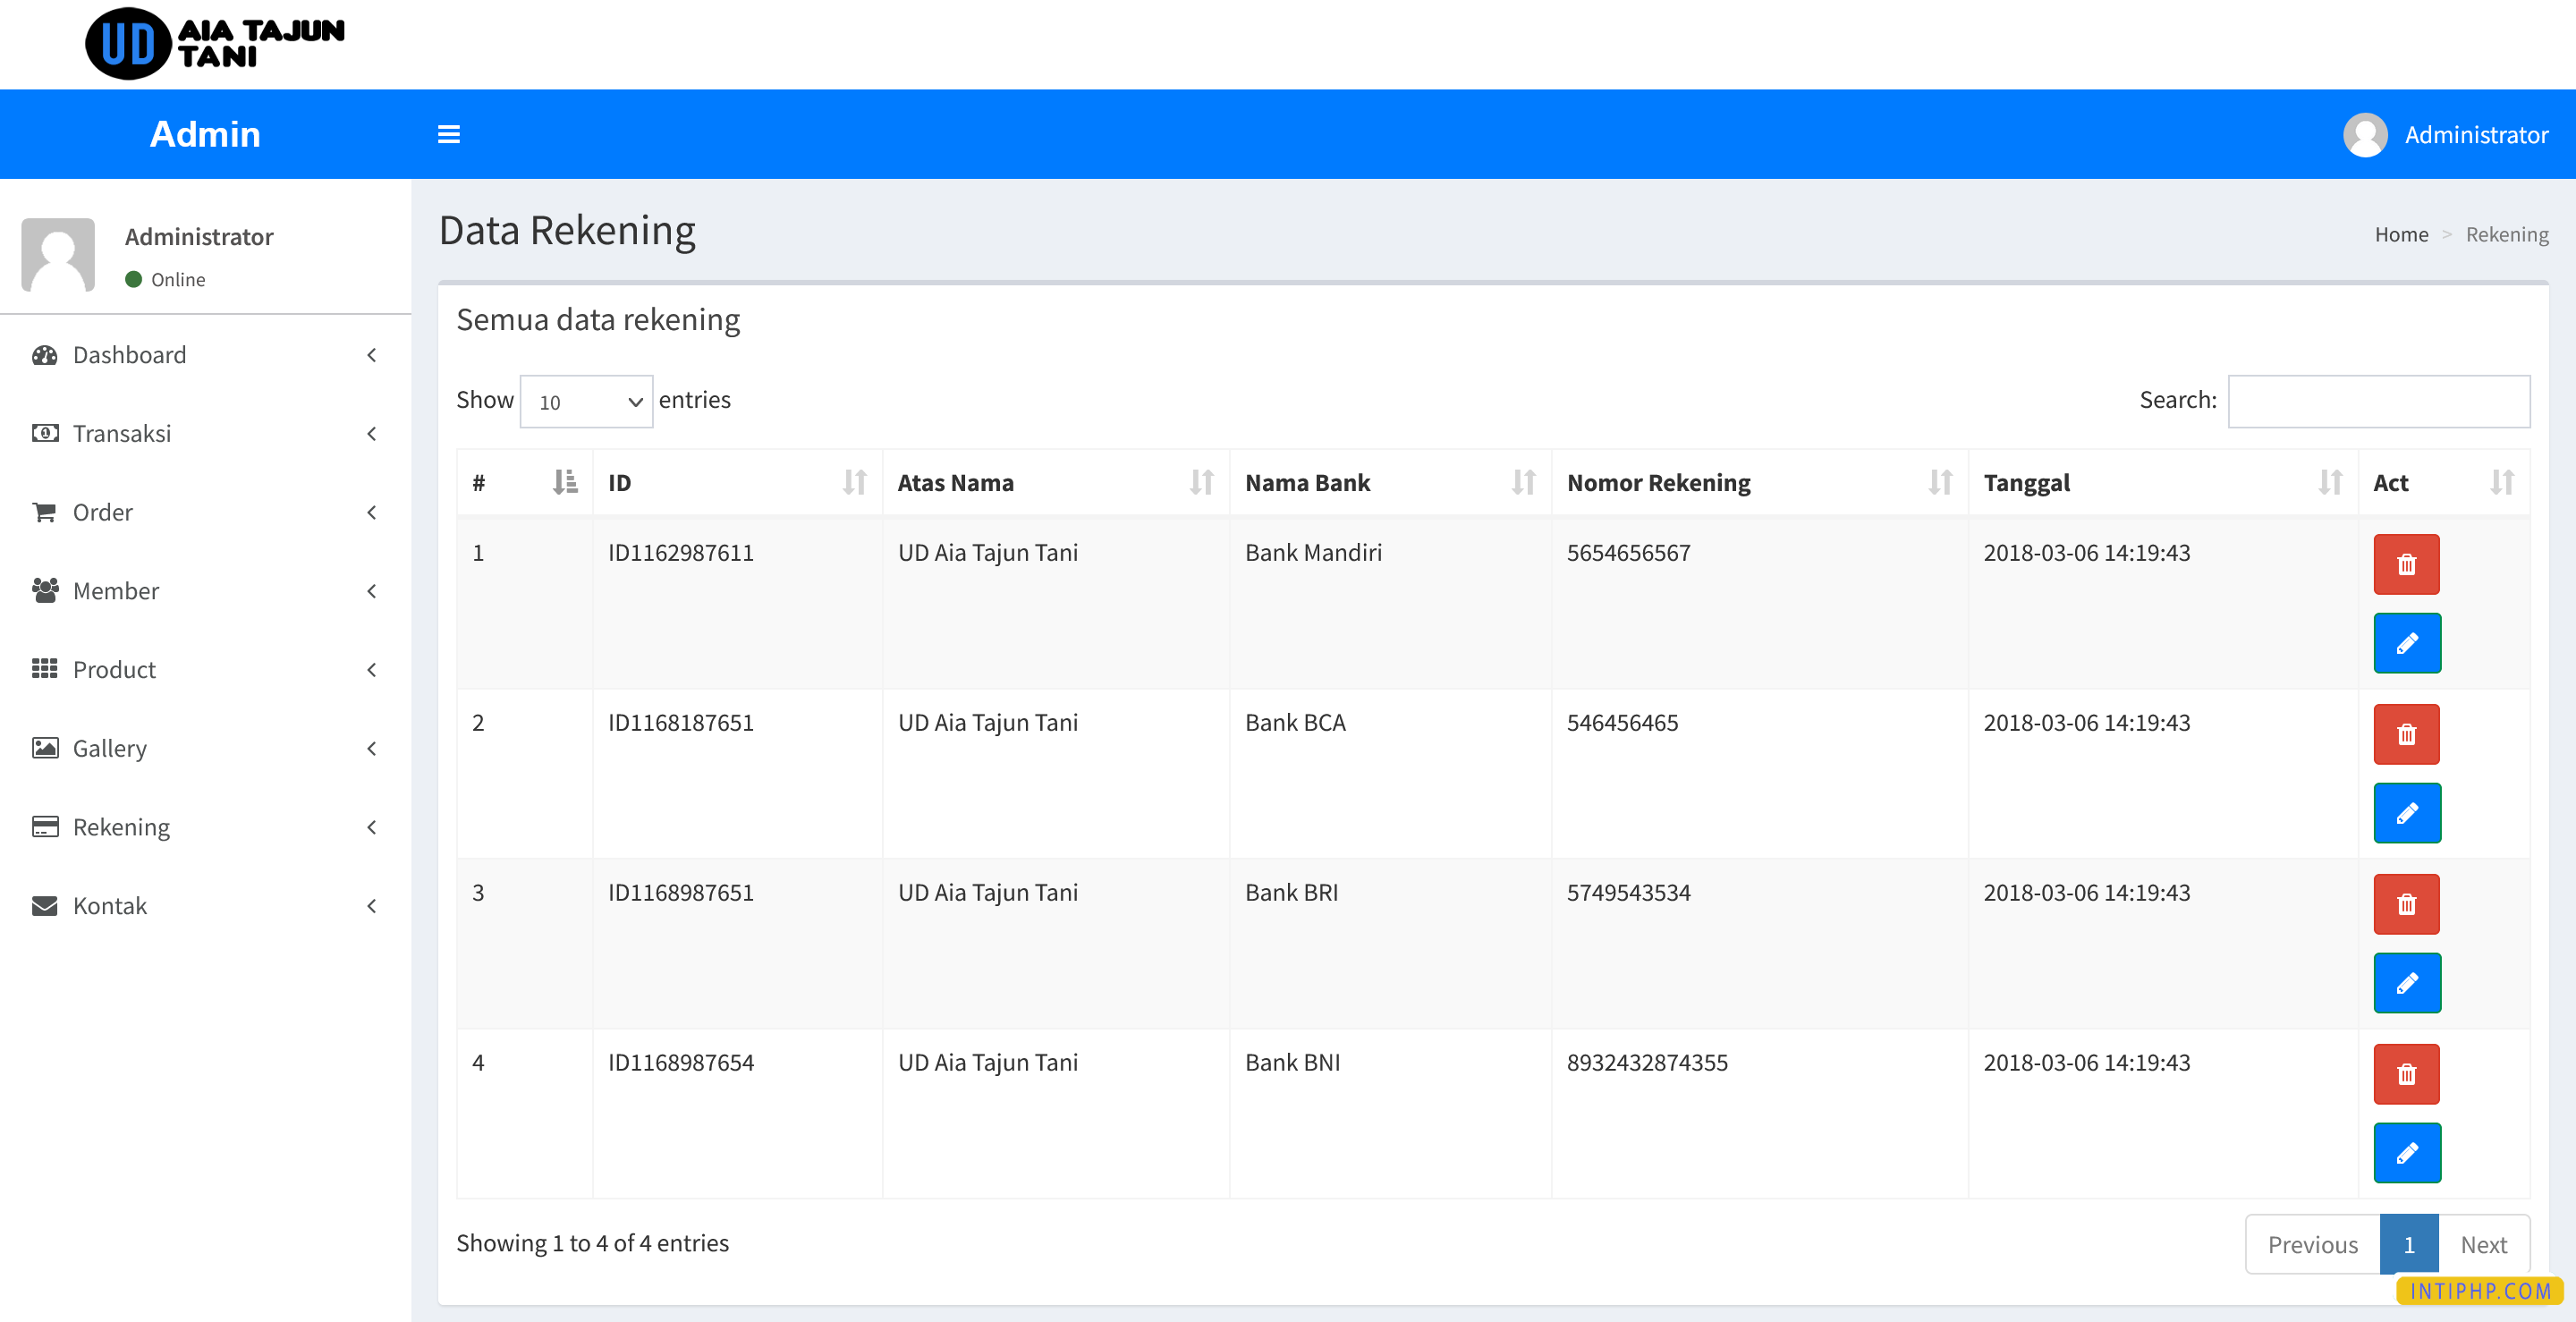Focus the Search input field

tap(2378, 401)
